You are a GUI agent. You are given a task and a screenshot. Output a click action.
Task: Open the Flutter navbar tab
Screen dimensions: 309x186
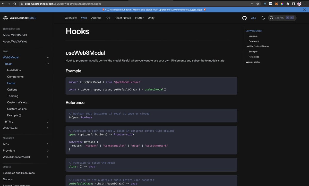(x=139, y=18)
